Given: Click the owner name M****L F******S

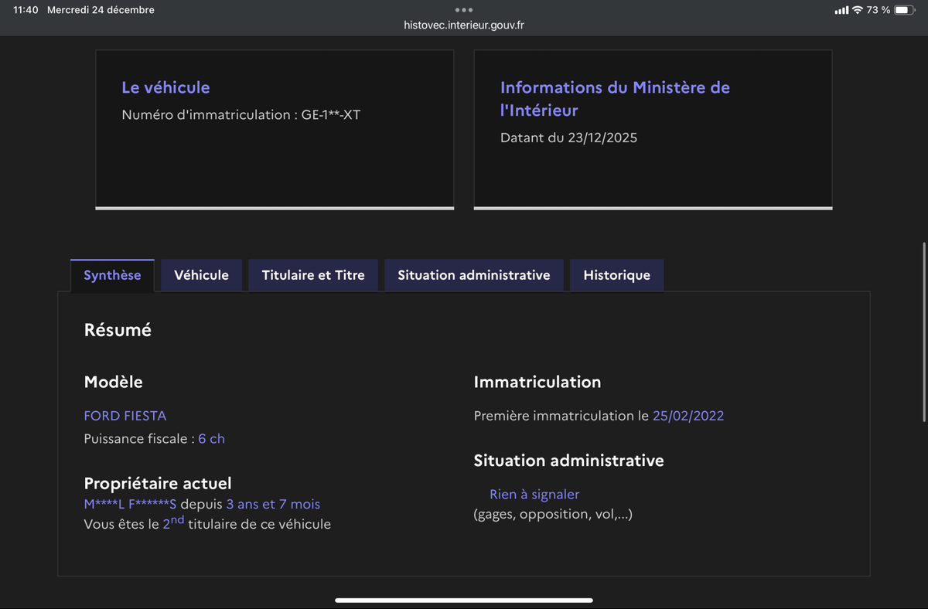Looking at the screenshot, I should pyautogui.click(x=130, y=505).
